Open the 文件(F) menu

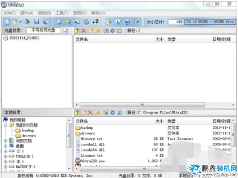(x=9, y=13)
